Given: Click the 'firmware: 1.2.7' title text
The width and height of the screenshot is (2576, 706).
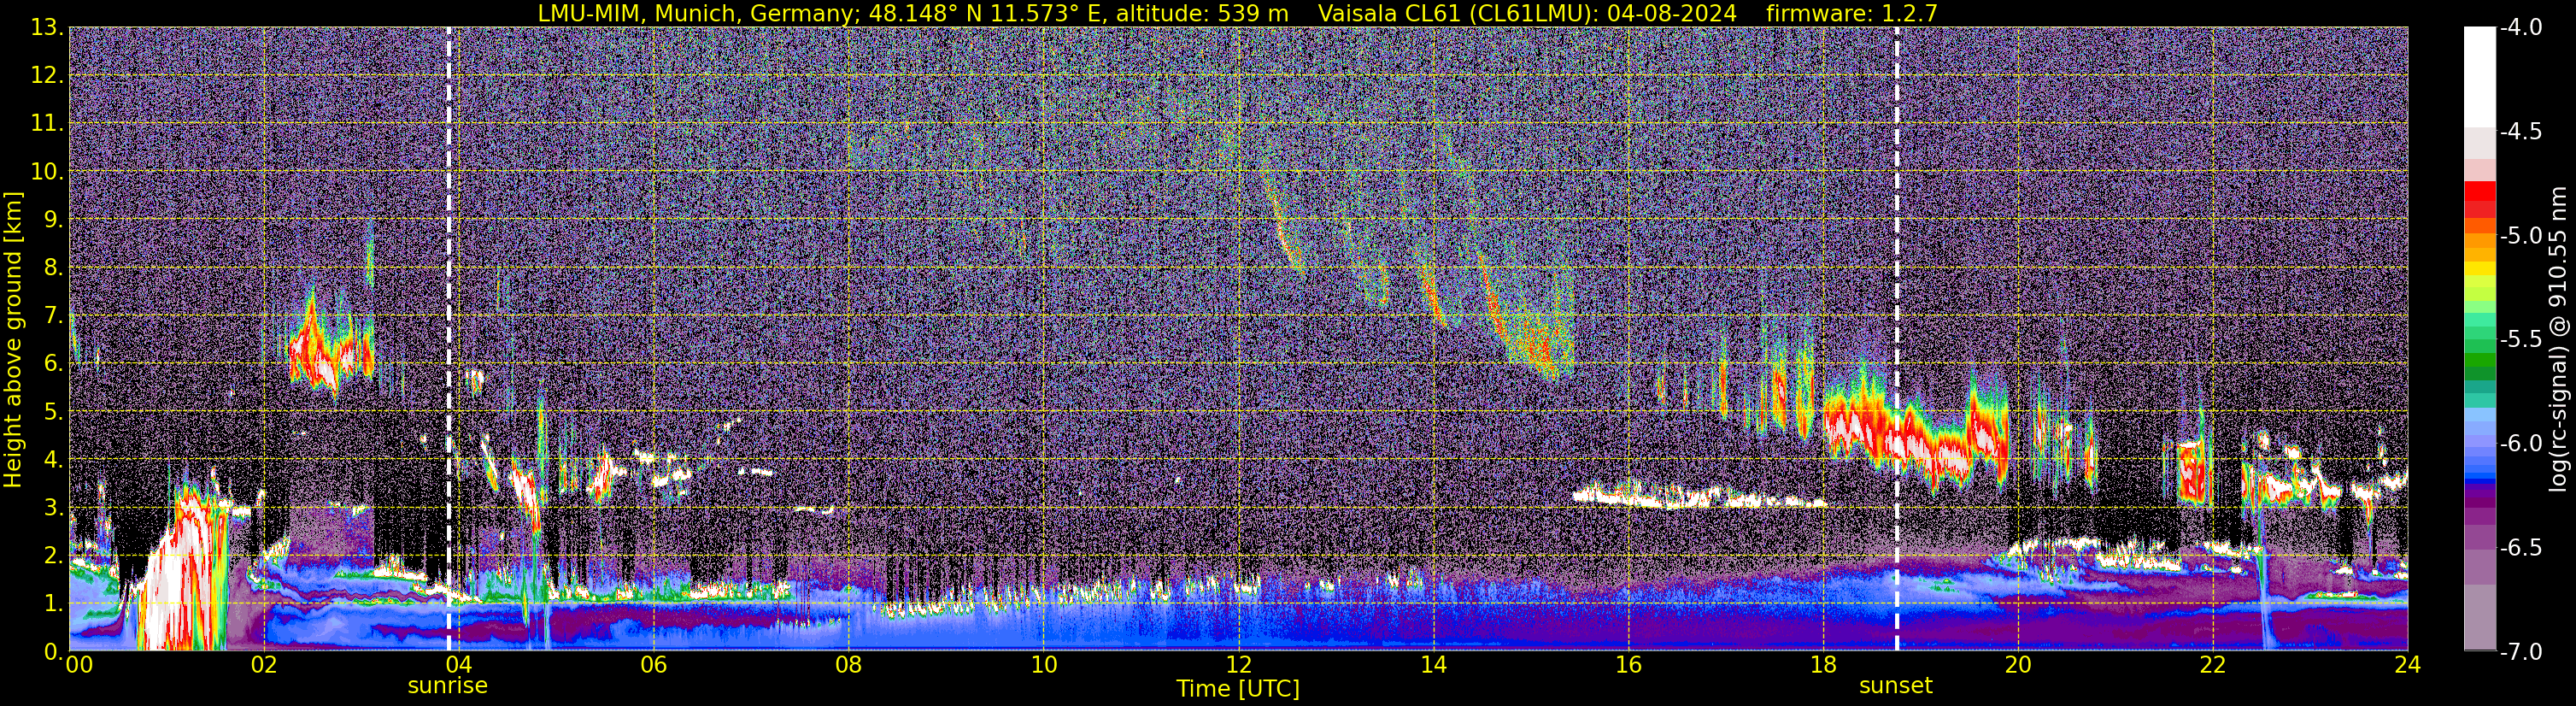Looking at the screenshot, I should click(1851, 14).
